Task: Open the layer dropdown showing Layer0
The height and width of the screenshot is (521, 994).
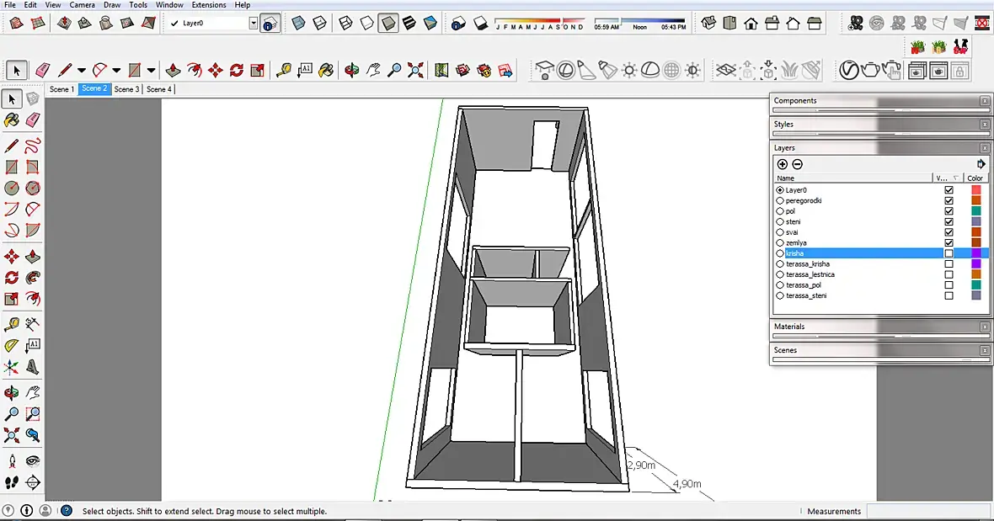Action: [253, 24]
